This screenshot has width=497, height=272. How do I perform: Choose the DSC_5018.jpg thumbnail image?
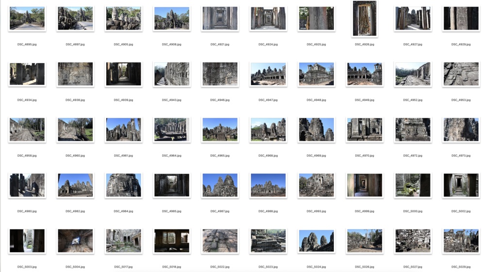[x=171, y=240]
